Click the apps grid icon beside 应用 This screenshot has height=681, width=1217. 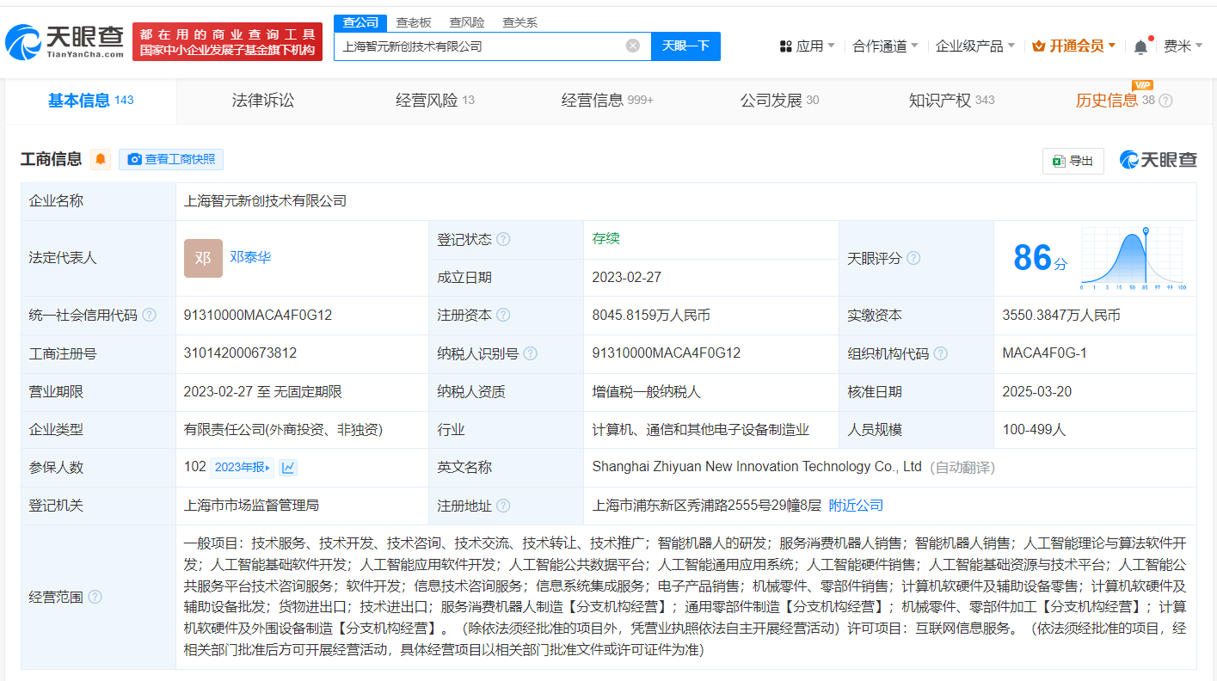(x=785, y=45)
